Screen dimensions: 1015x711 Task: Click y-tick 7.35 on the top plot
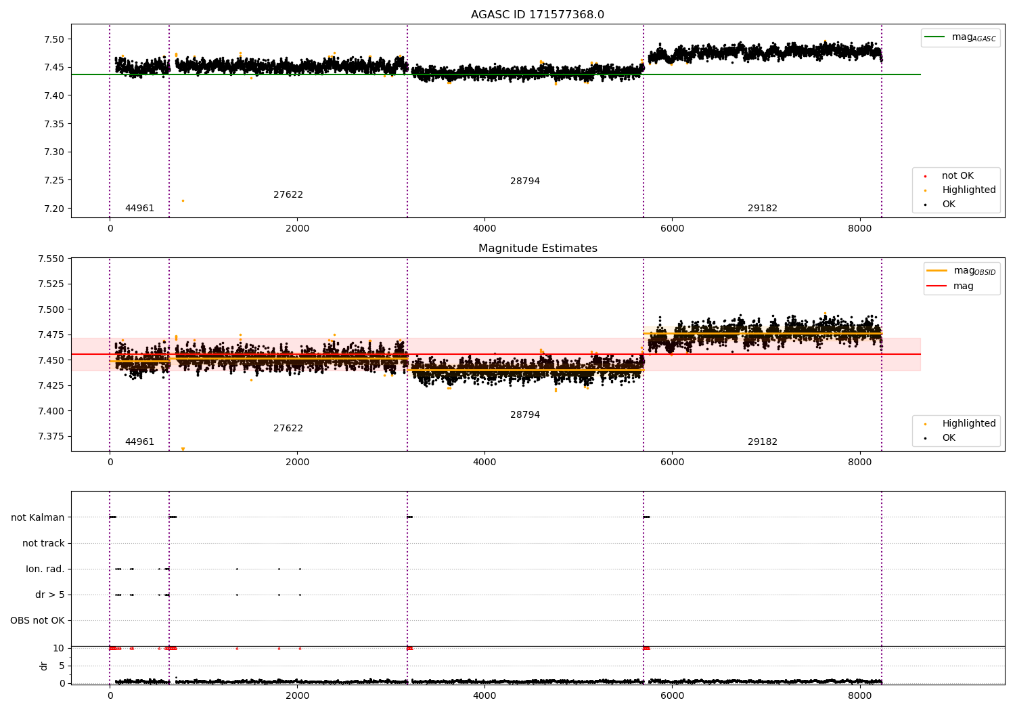click(x=54, y=124)
